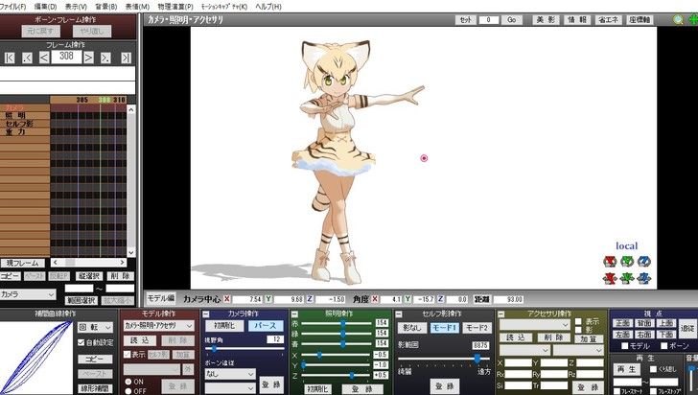Click the red X-axis move icon

[610, 279]
